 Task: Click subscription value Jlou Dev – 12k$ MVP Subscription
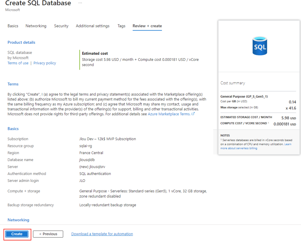pyautogui.click(x=108, y=139)
